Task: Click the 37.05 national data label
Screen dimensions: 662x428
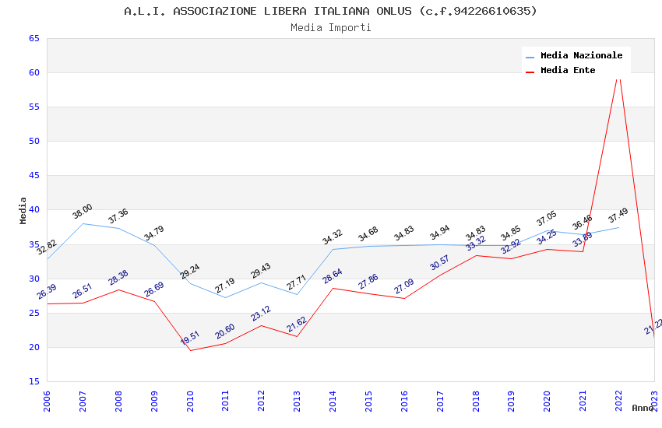Action: 546,218
